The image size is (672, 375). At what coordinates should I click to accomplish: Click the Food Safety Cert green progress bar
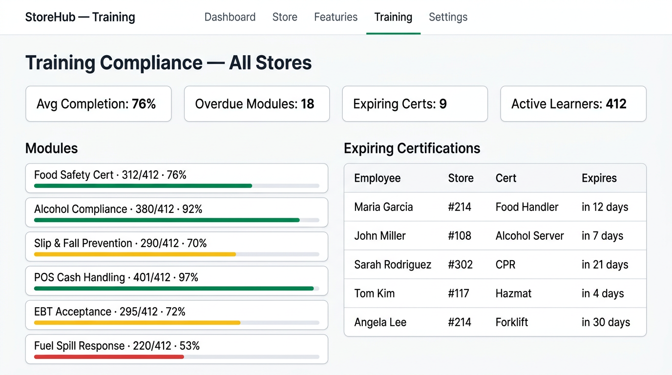point(143,186)
